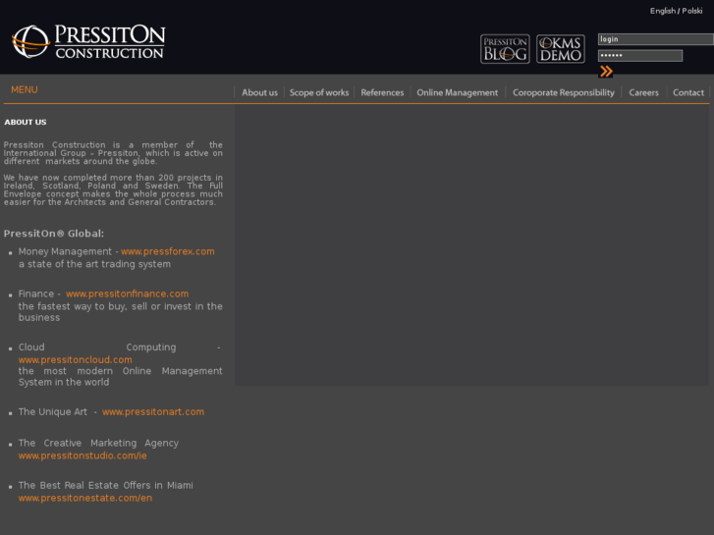Click the PressitOn® Global heading
This screenshot has height=535, width=714.
(x=54, y=233)
